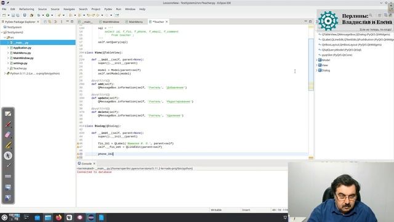Collapse All in PyDev Package Explorer
The image size is (394, 222).
click(45, 22)
